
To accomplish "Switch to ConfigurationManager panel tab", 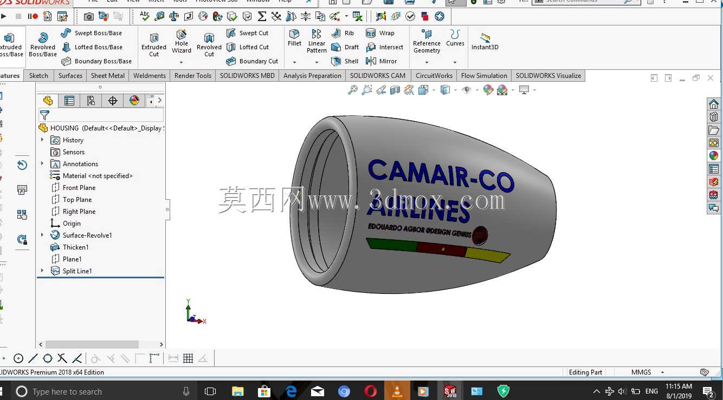I will pos(91,101).
